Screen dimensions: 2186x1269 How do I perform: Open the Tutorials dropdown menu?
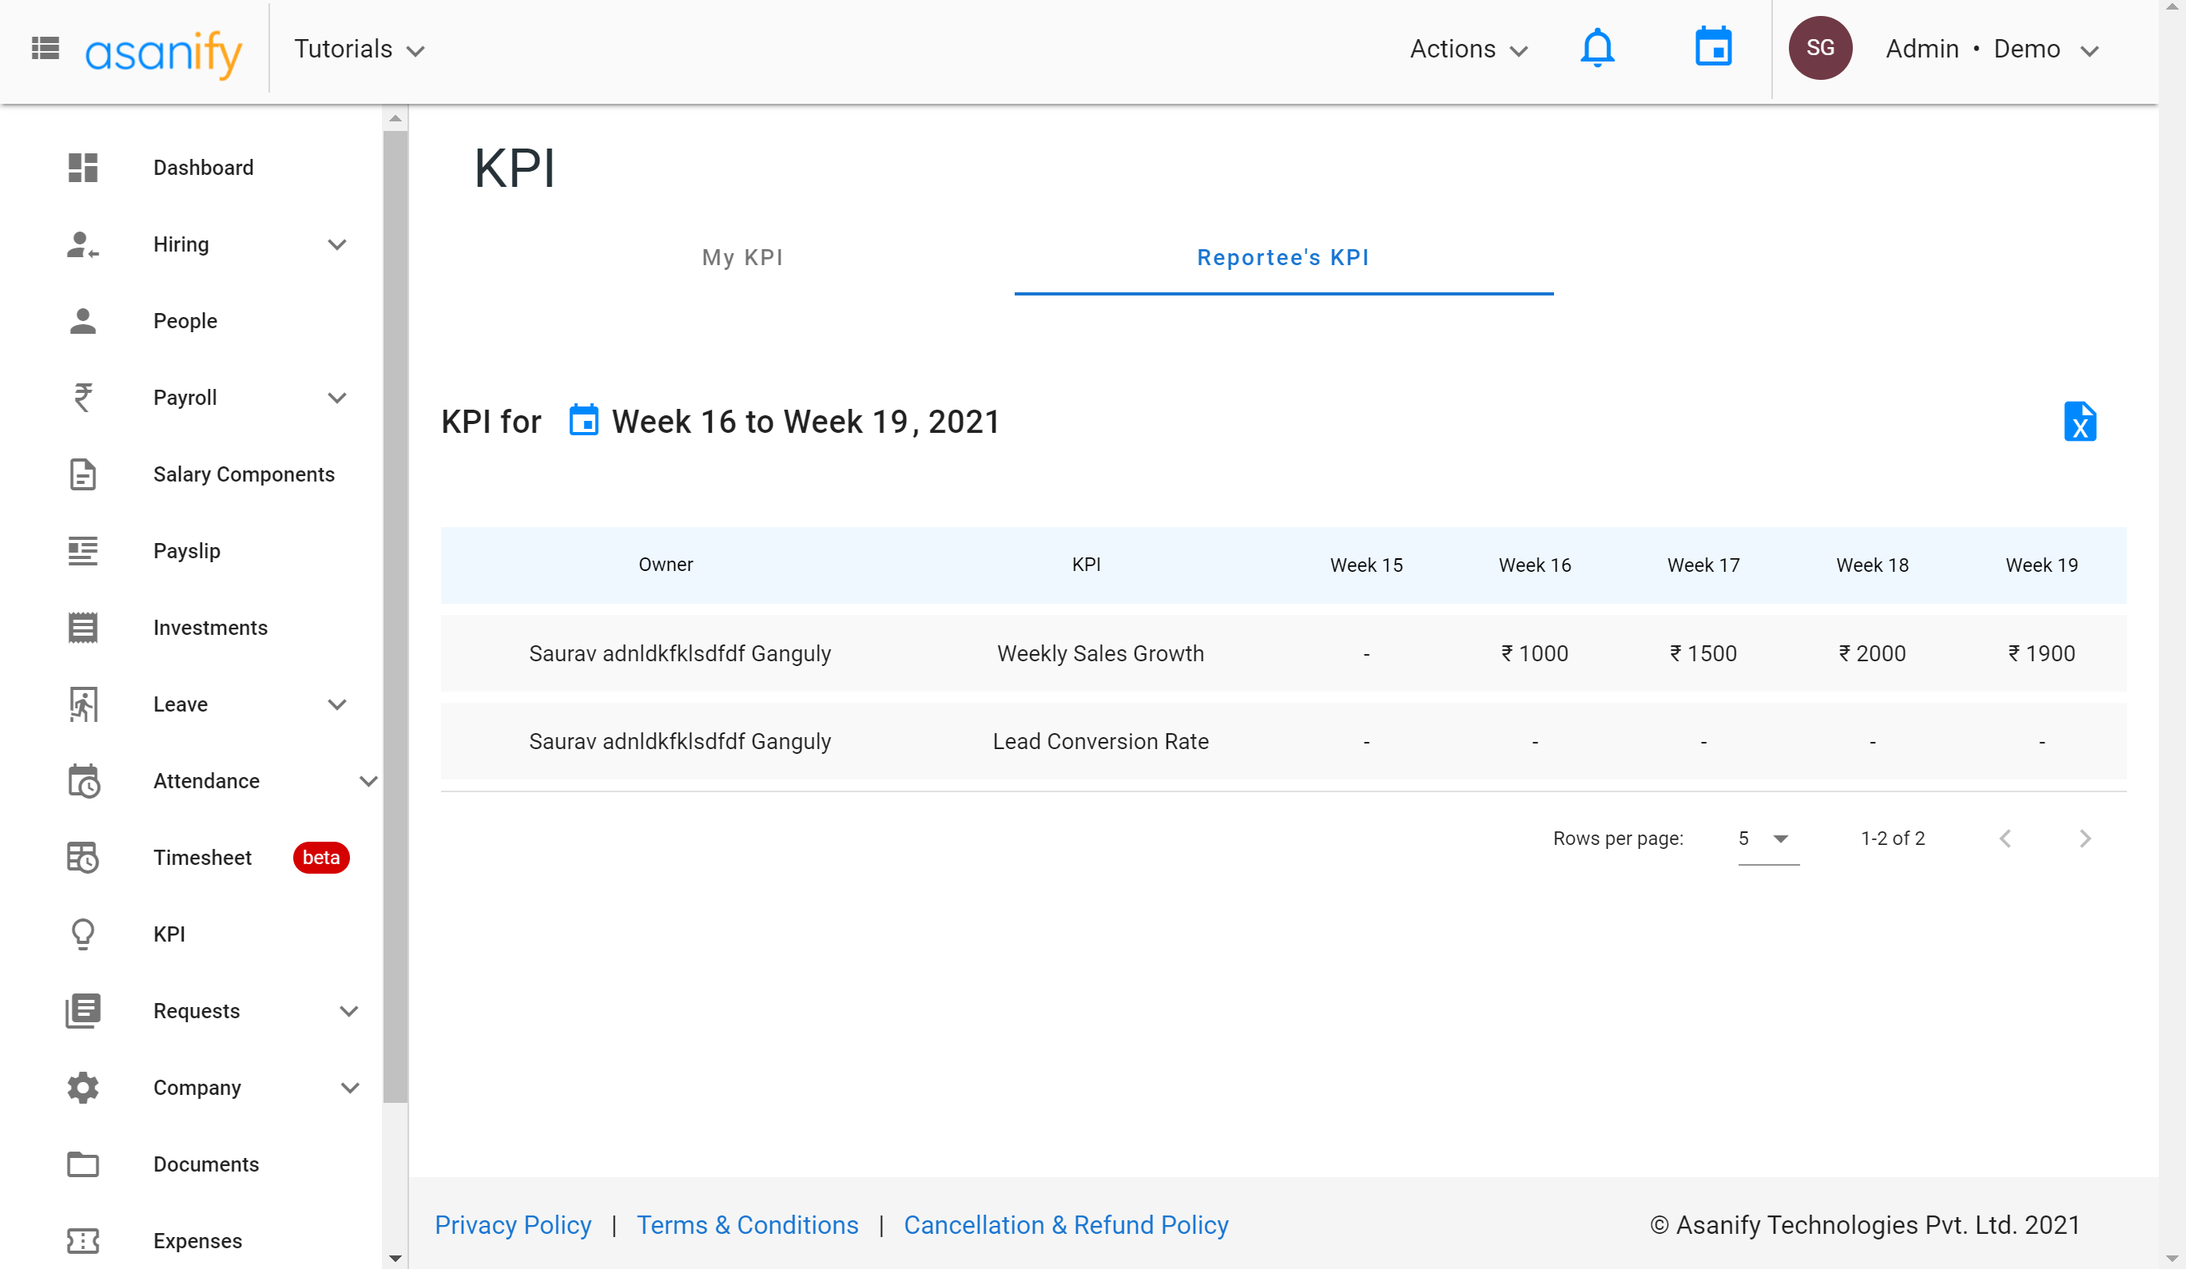pyautogui.click(x=359, y=50)
